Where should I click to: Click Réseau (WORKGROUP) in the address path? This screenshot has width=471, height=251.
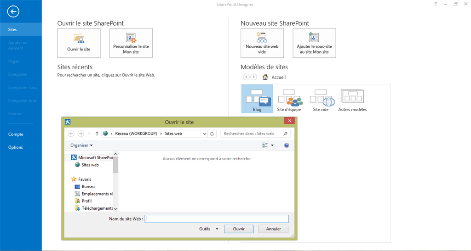pos(136,134)
